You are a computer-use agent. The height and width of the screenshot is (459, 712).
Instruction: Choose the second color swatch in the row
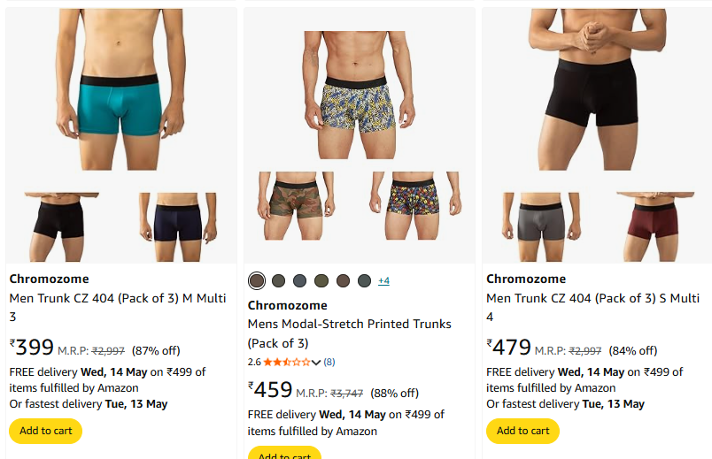(x=279, y=281)
